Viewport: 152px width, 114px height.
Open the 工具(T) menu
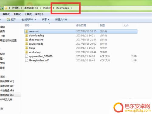click(x=28, y=14)
